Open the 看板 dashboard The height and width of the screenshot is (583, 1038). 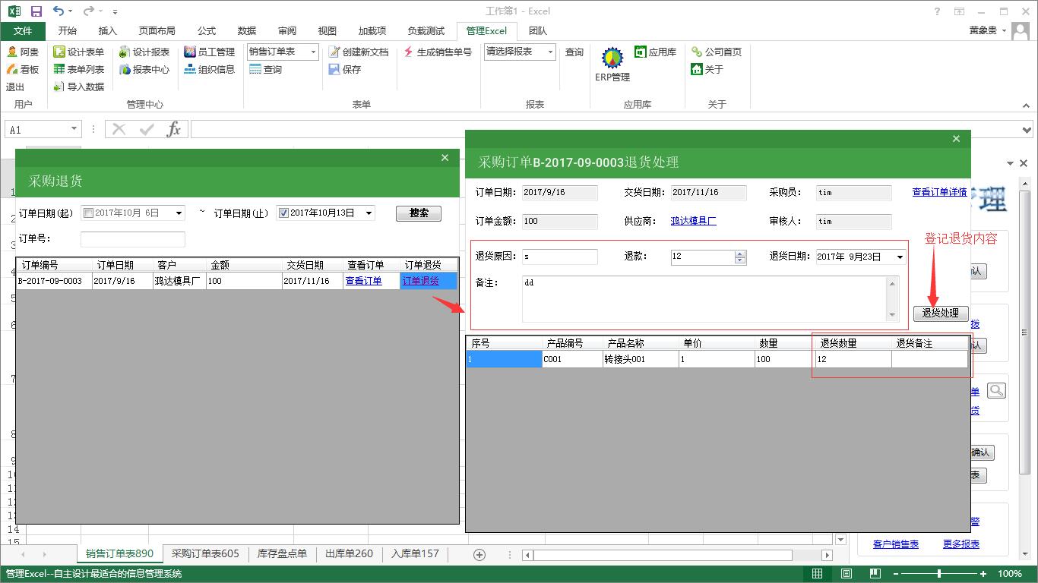coord(23,69)
